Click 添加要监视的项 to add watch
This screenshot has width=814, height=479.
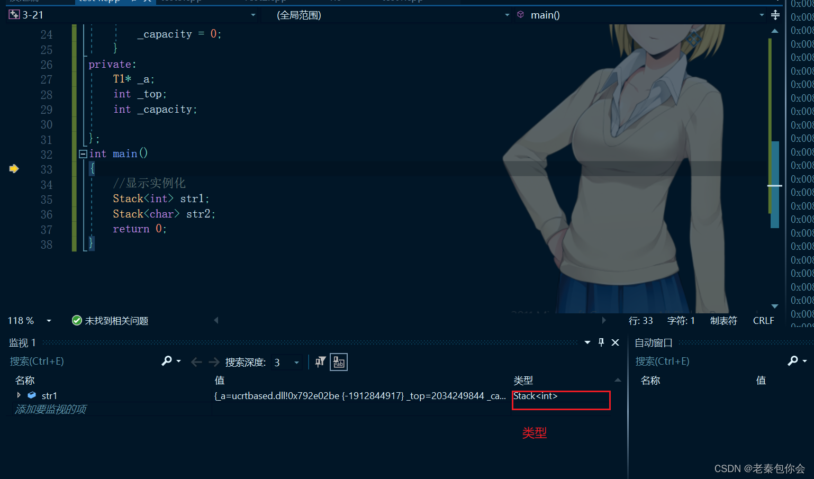pyautogui.click(x=50, y=409)
